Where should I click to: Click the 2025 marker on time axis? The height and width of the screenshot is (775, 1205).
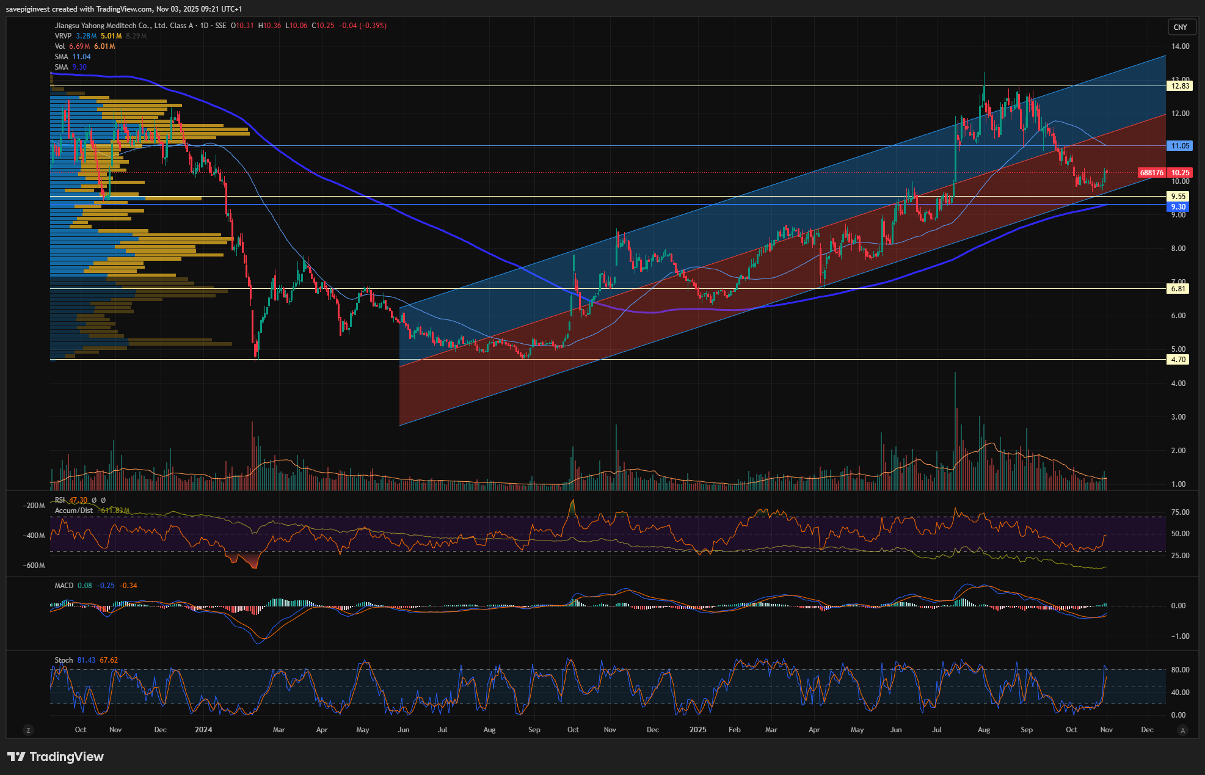697,730
